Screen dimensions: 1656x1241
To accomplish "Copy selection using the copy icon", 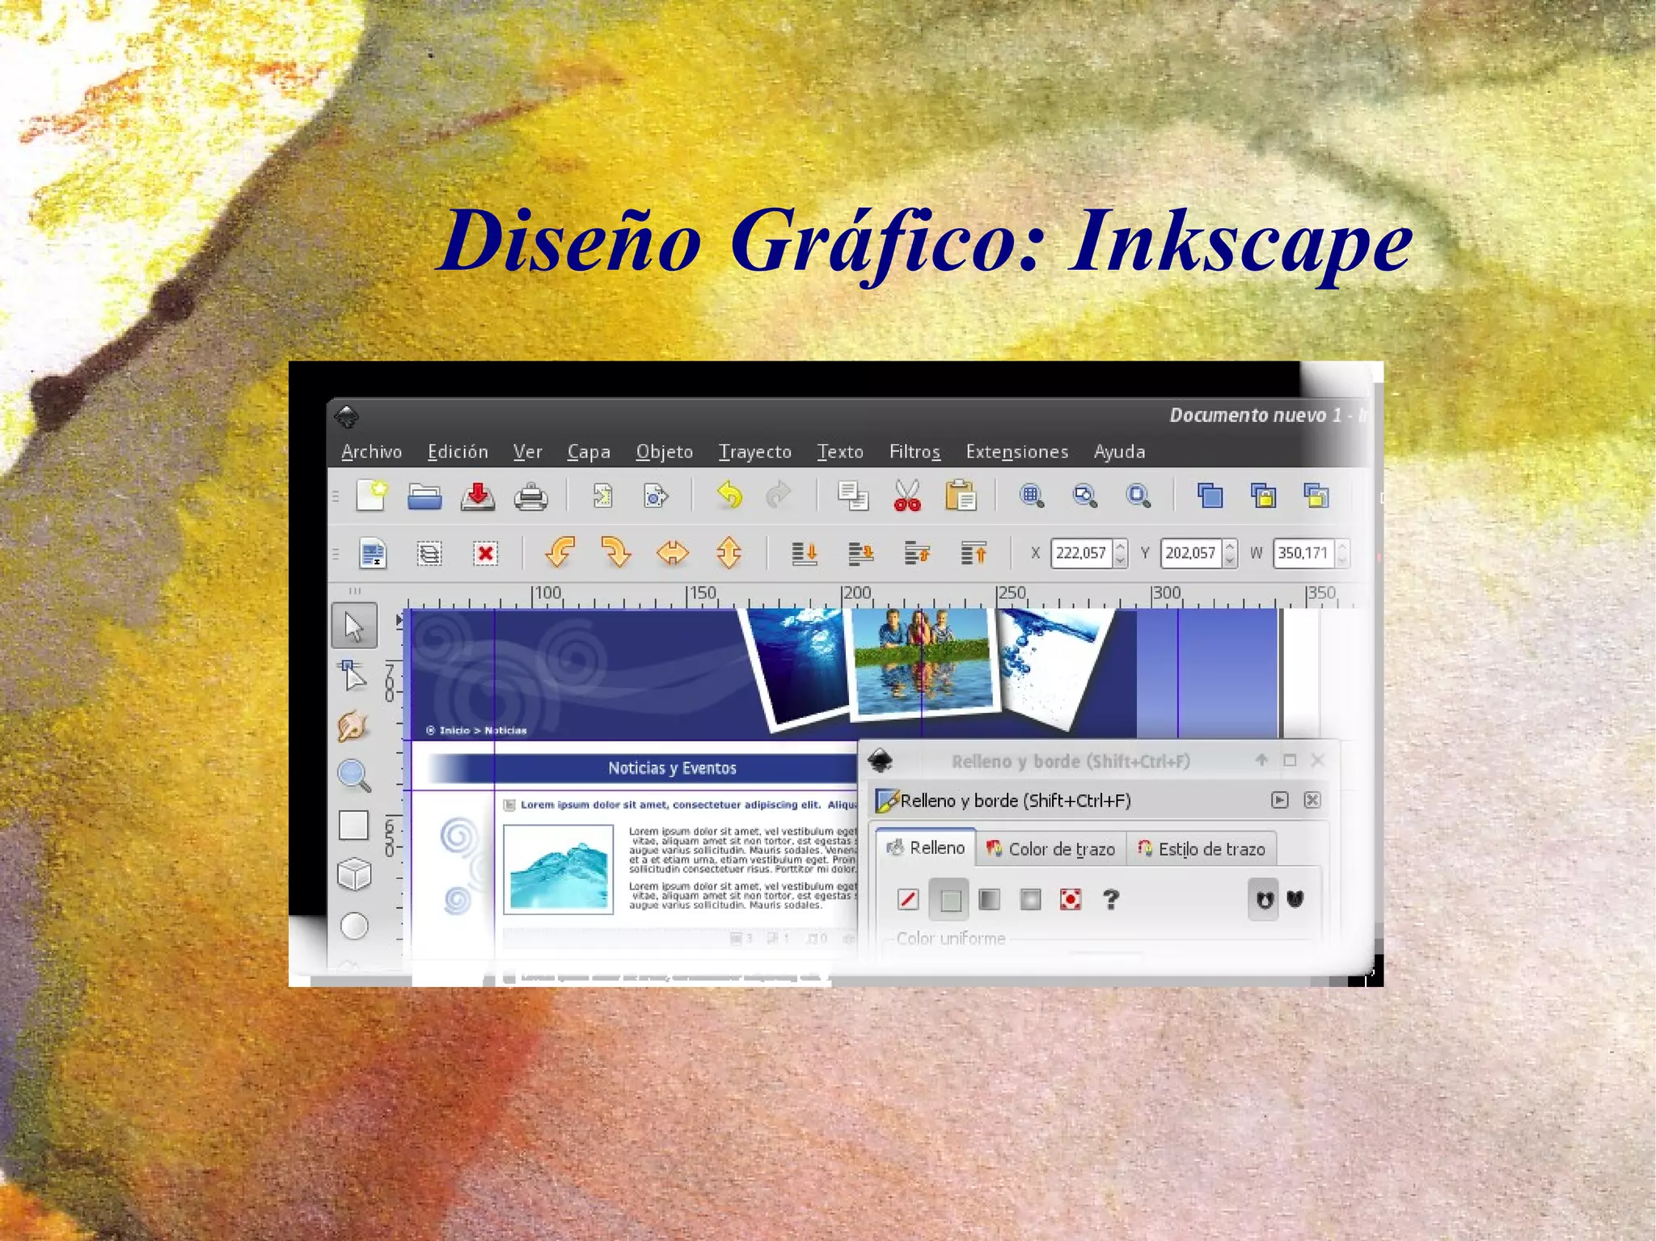I will tap(853, 496).
